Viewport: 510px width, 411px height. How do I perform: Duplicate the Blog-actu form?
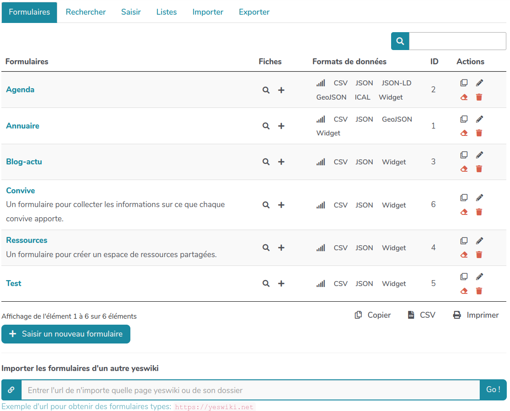(x=464, y=155)
